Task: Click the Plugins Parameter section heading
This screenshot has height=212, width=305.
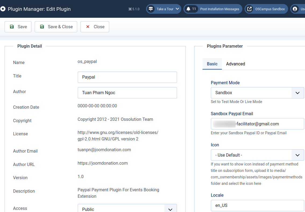Action: click(x=225, y=46)
